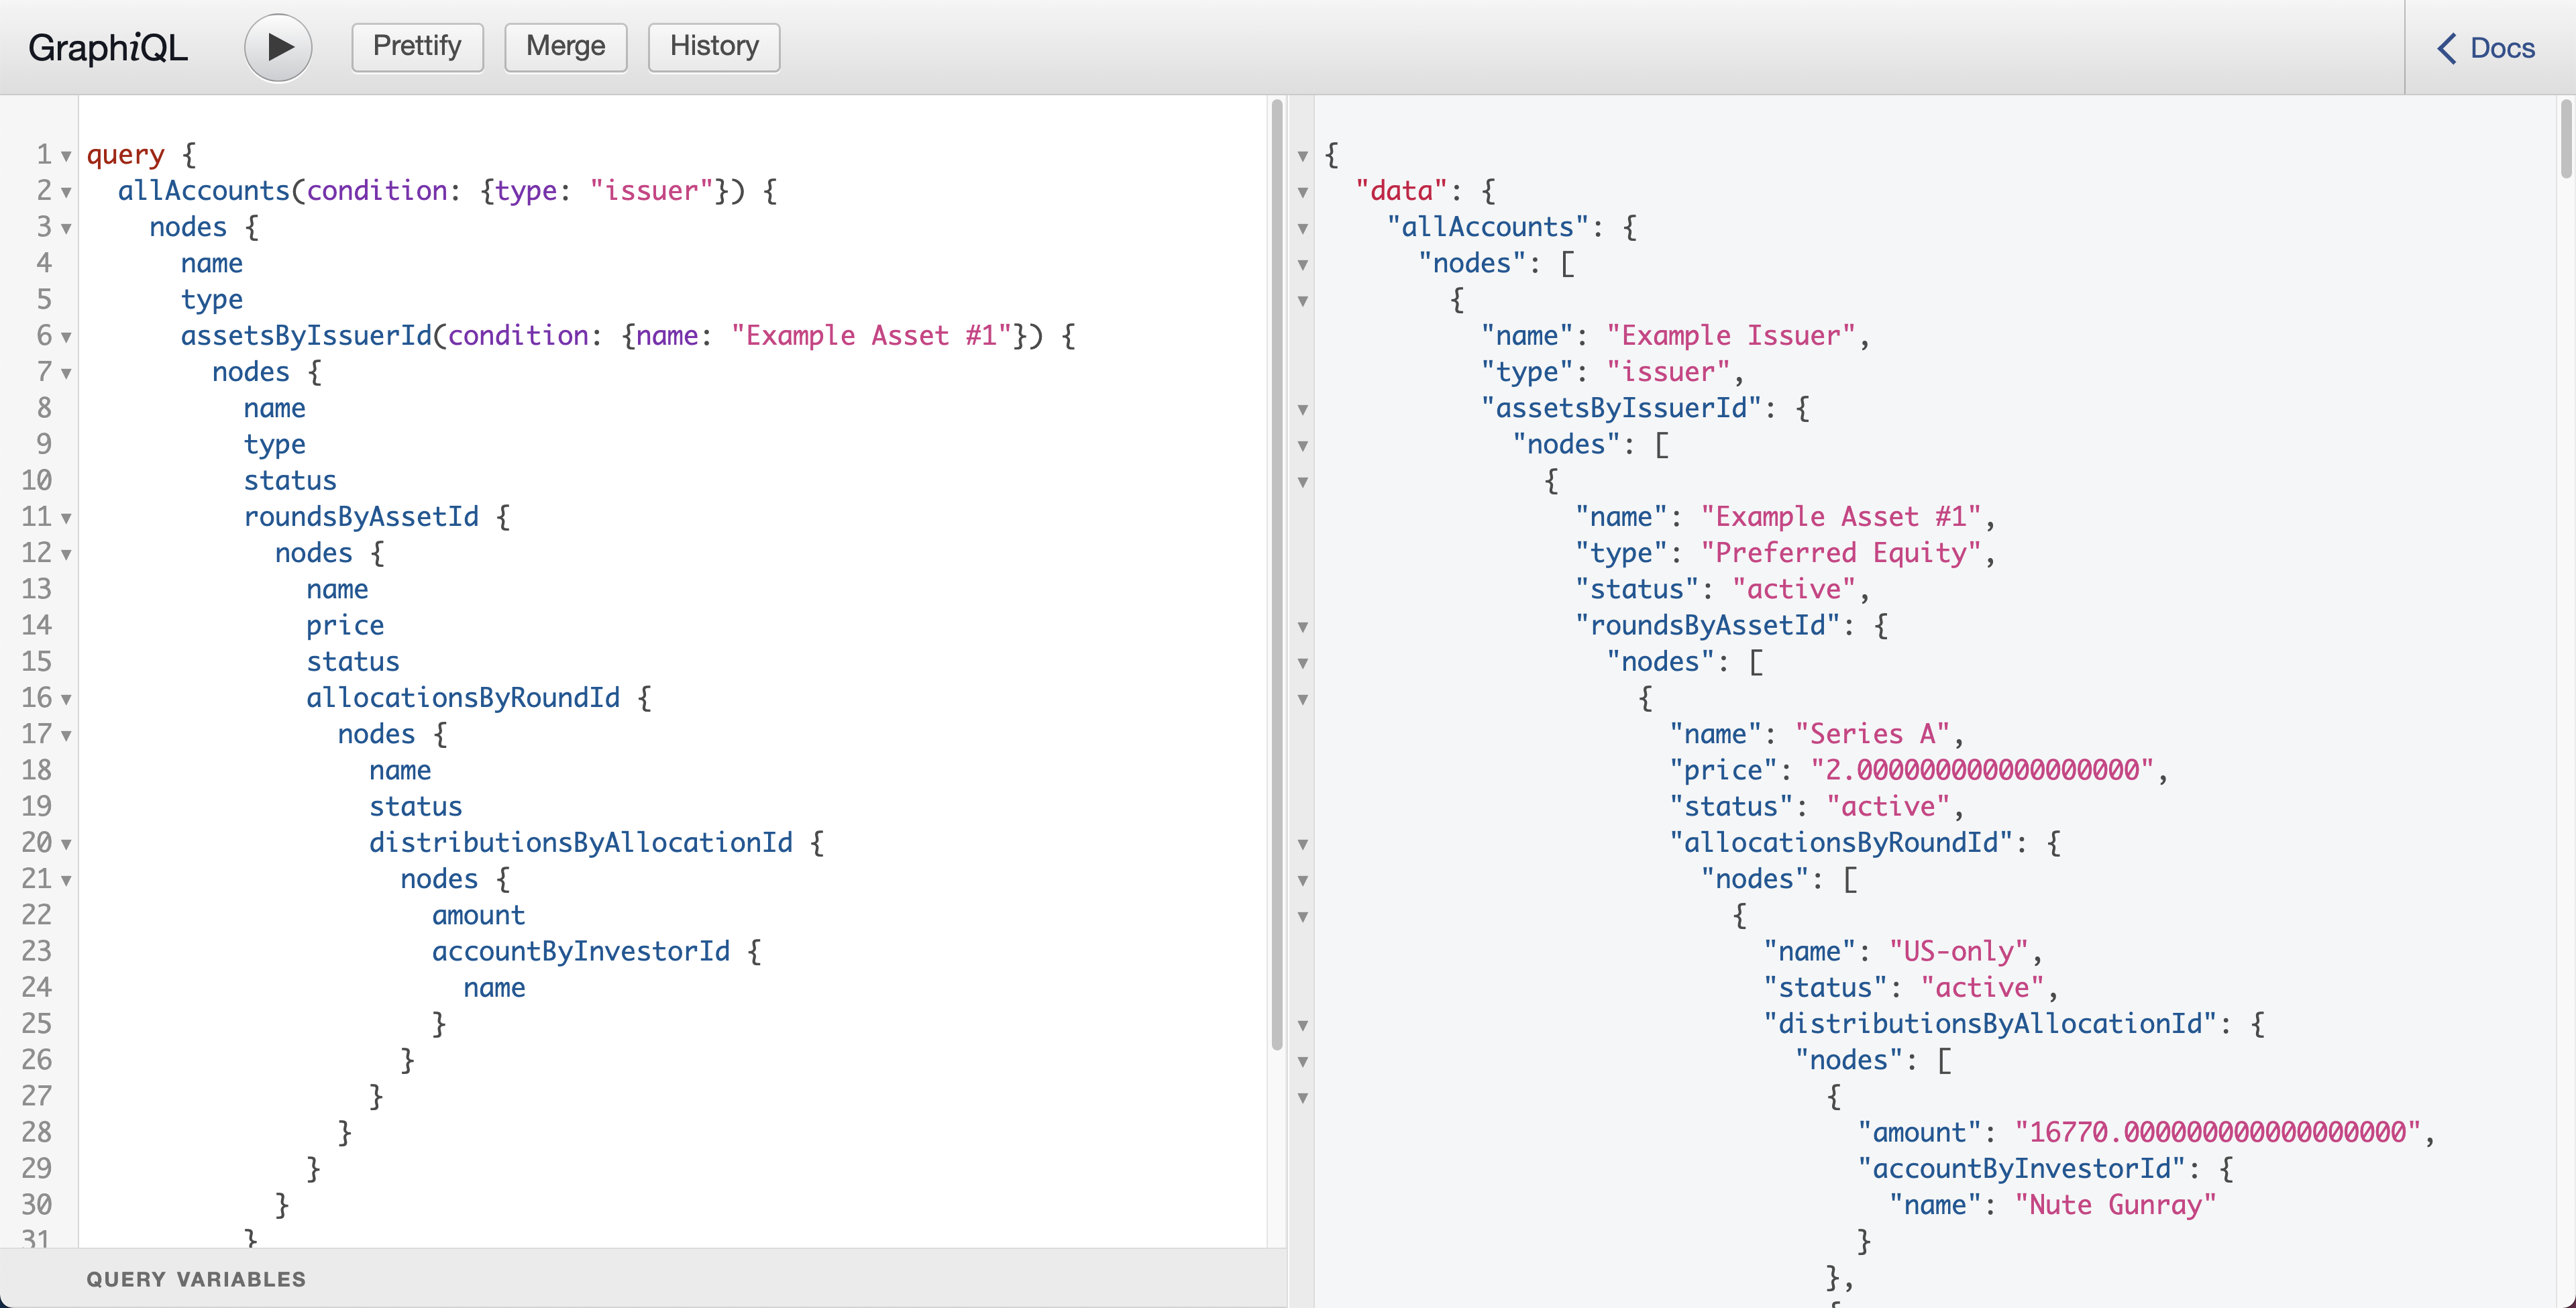Click the price field on line 14

pyautogui.click(x=345, y=626)
